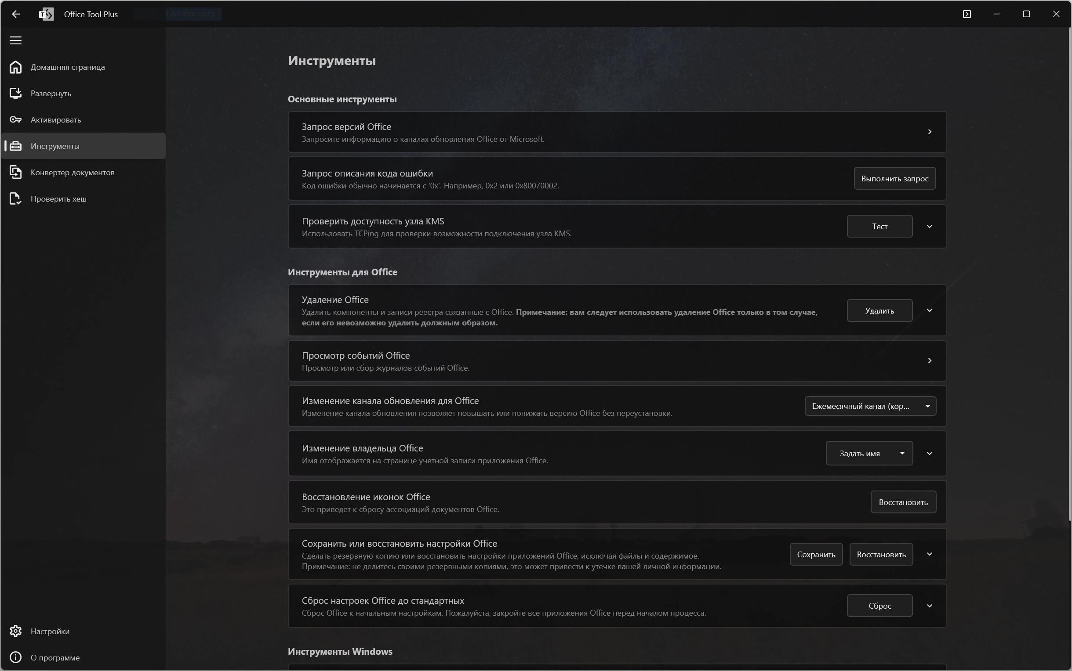
Task: Click the Выполнить запрос button
Action: pos(894,178)
